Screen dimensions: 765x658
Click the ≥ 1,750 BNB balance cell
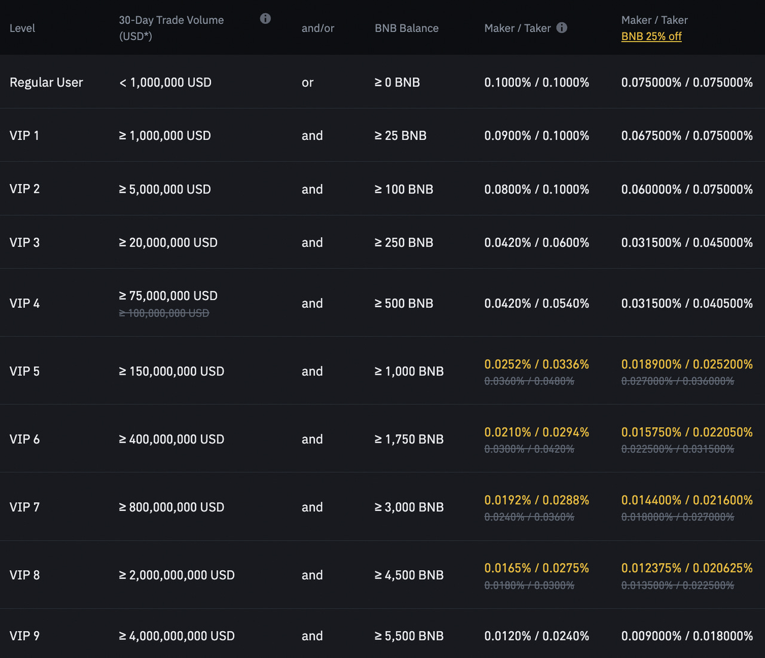point(409,439)
